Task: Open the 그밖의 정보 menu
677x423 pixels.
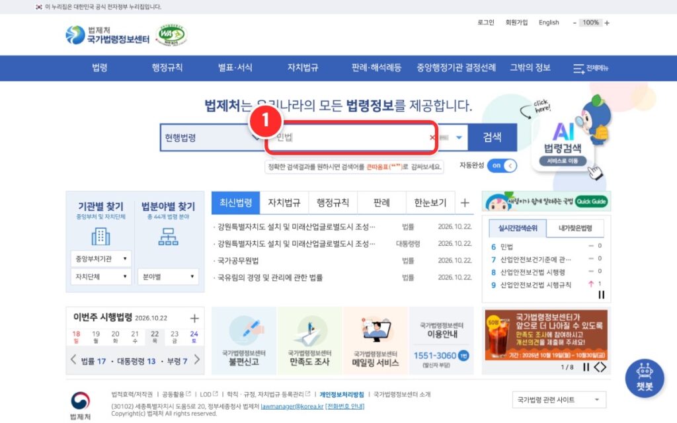Action: click(530, 68)
